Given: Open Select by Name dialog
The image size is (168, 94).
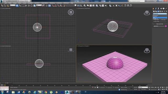Looking at the screenshot, I should pyautogui.click(x=20, y=5).
